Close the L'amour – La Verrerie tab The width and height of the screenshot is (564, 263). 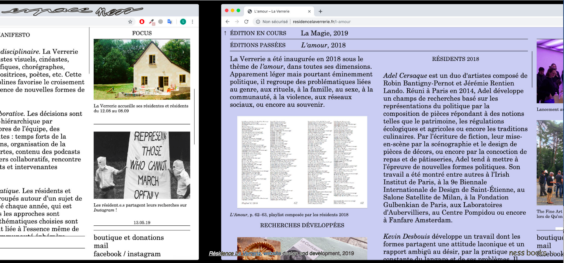pyautogui.click(x=309, y=12)
